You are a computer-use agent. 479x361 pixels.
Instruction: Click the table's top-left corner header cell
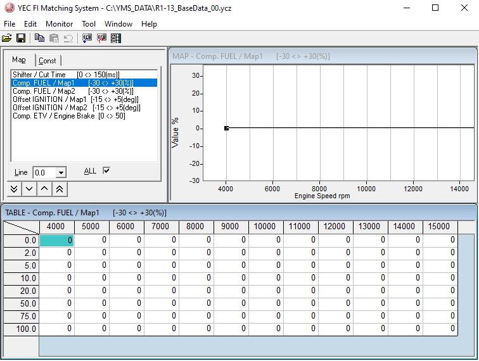[x=22, y=227]
